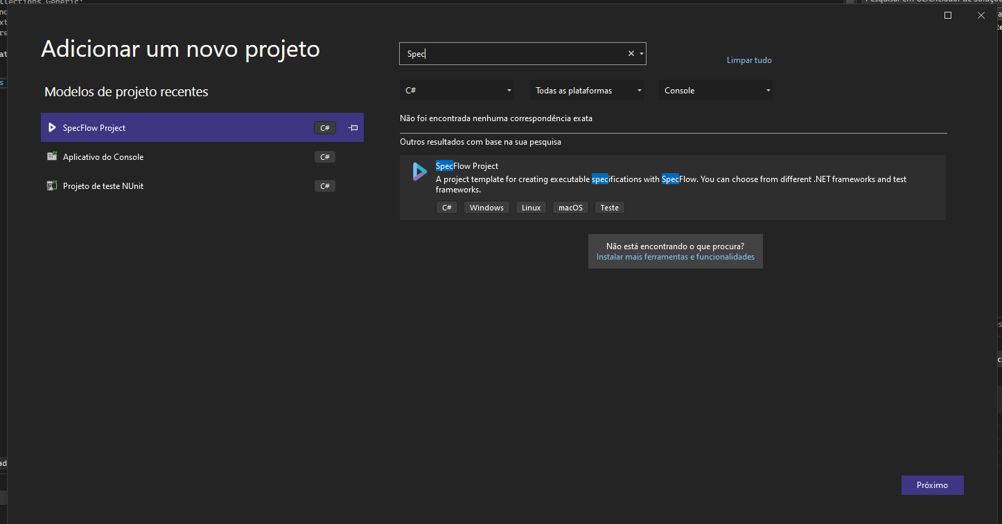Click the macOS tag on SpecFlow result
The image size is (1002, 524).
pyautogui.click(x=570, y=208)
